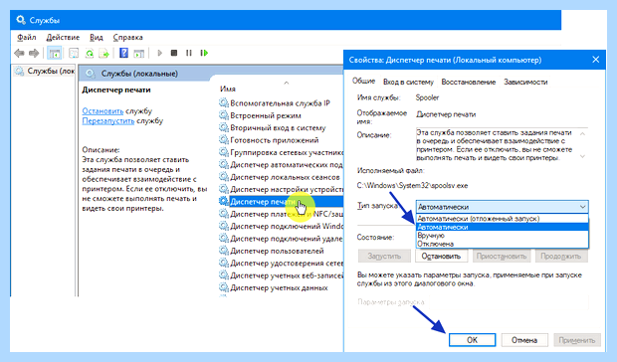The height and width of the screenshot is (362, 617).
Task: Click the Forward arrow toolbar icon
Action: (34, 53)
